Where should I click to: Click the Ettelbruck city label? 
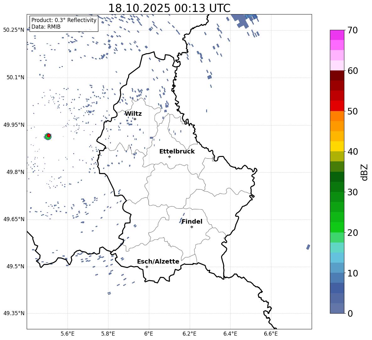pyautogui.click(x=177, y=152)
